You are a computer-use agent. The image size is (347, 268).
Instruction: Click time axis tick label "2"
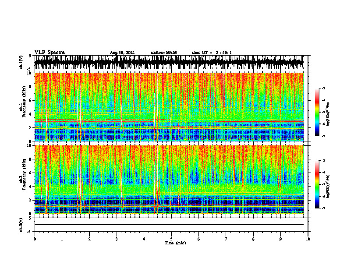tap(89, 239)
